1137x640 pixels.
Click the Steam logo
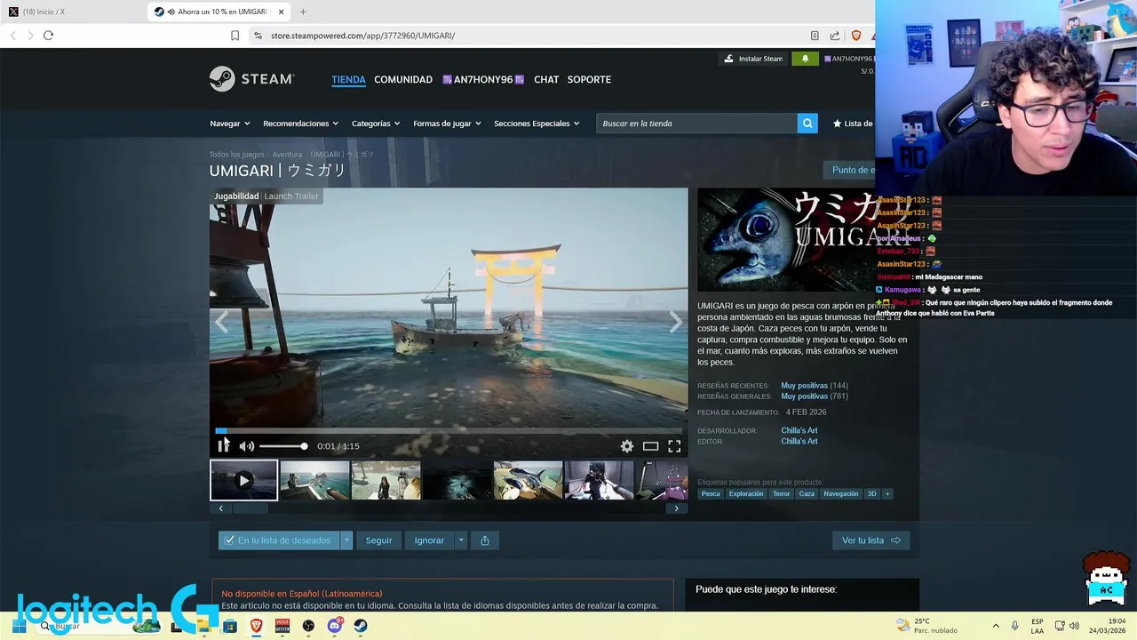click(252, 79)
